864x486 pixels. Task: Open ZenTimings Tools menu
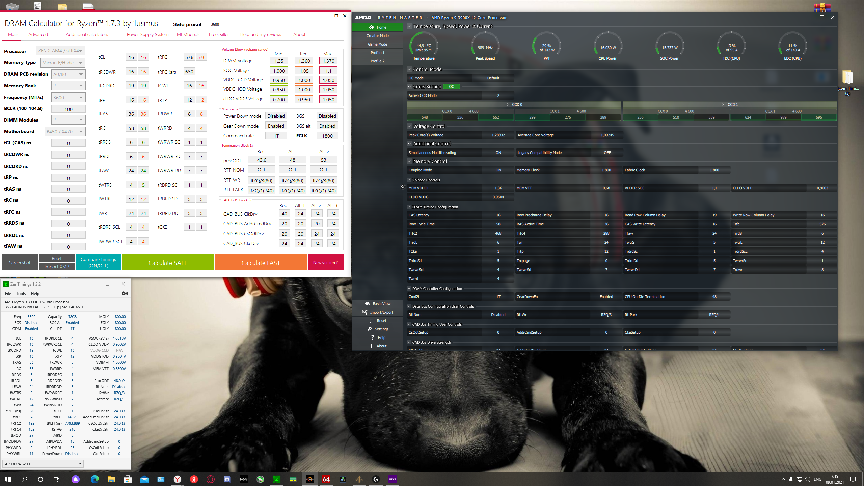(x=21, y=294)
